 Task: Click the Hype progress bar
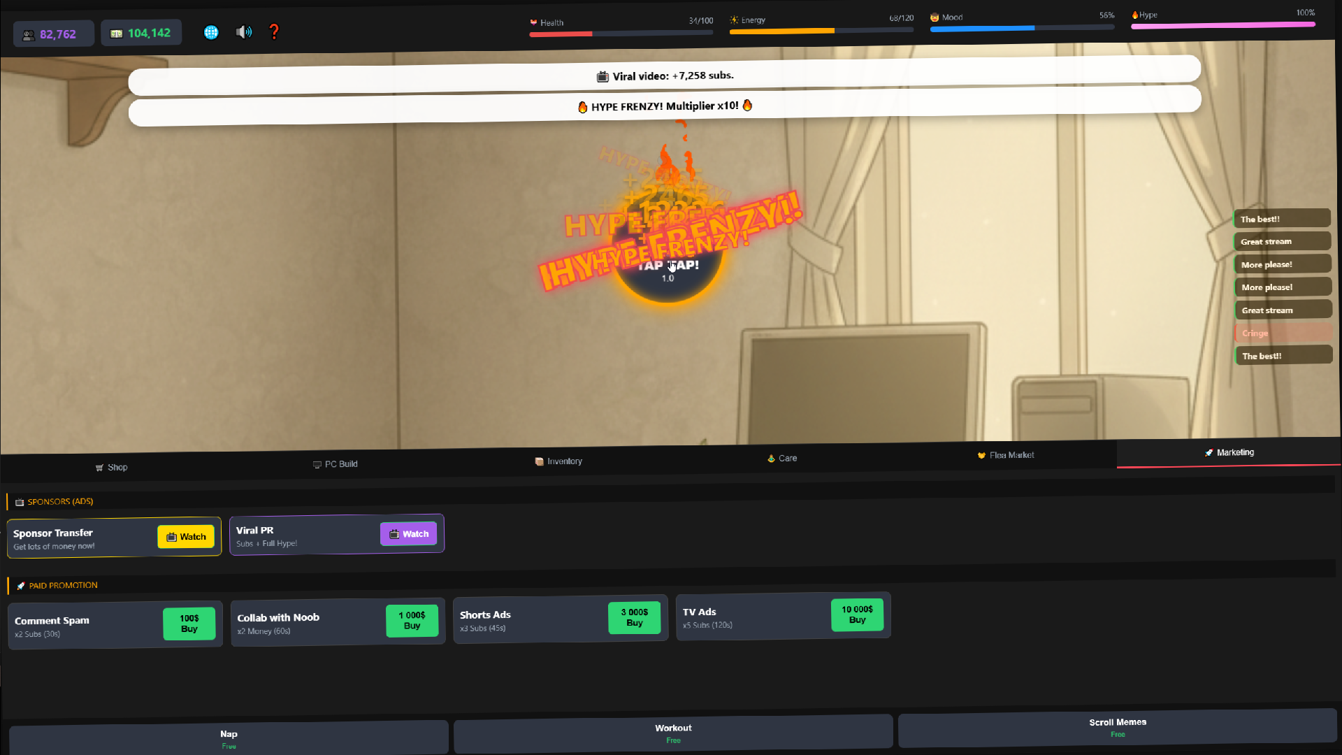[x=1222, y=24]
